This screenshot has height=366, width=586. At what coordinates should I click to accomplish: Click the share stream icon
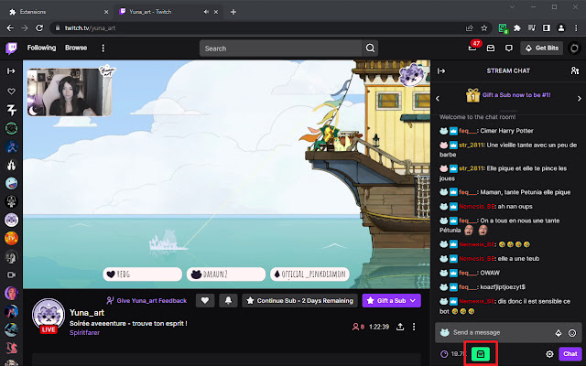coord(400,327)
